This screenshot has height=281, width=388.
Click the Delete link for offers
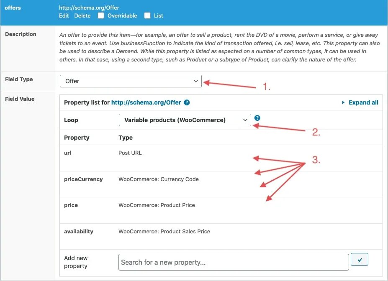(x=82, y=15)
